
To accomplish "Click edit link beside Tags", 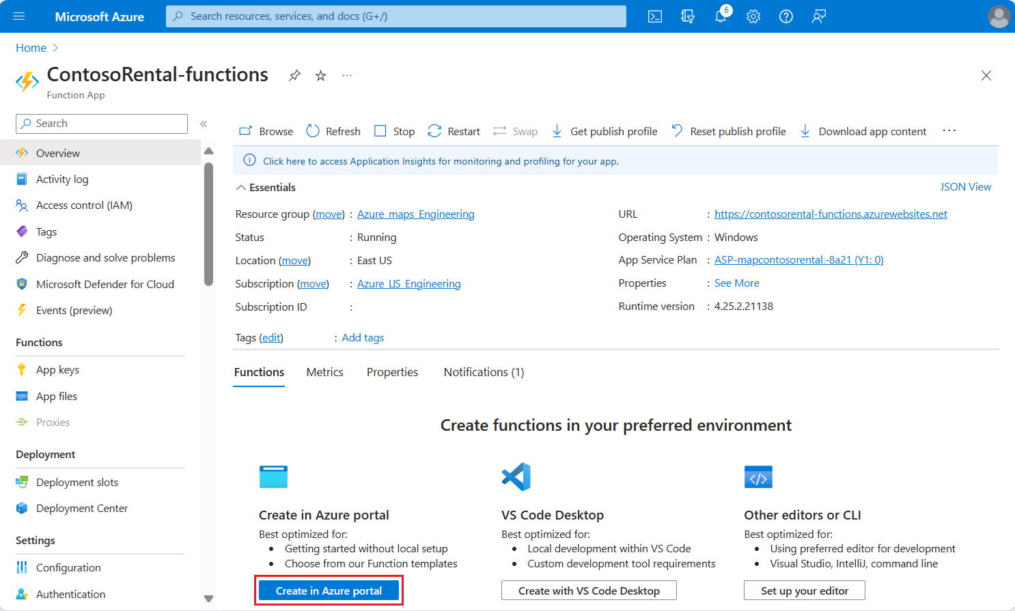I will point(271,338).
